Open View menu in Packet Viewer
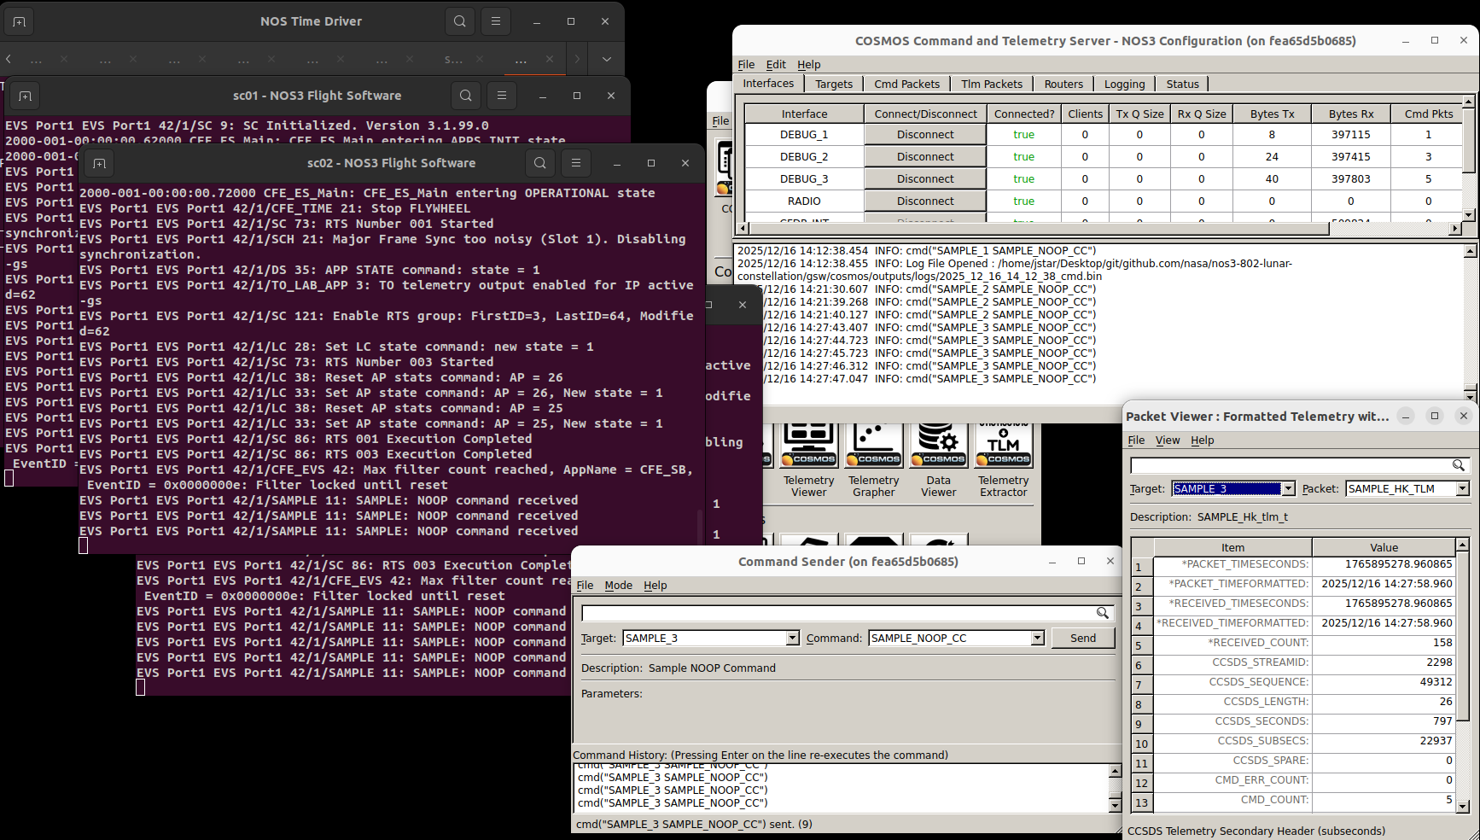The width and height of the screenshot is (1480, 840). point(1168,440)
